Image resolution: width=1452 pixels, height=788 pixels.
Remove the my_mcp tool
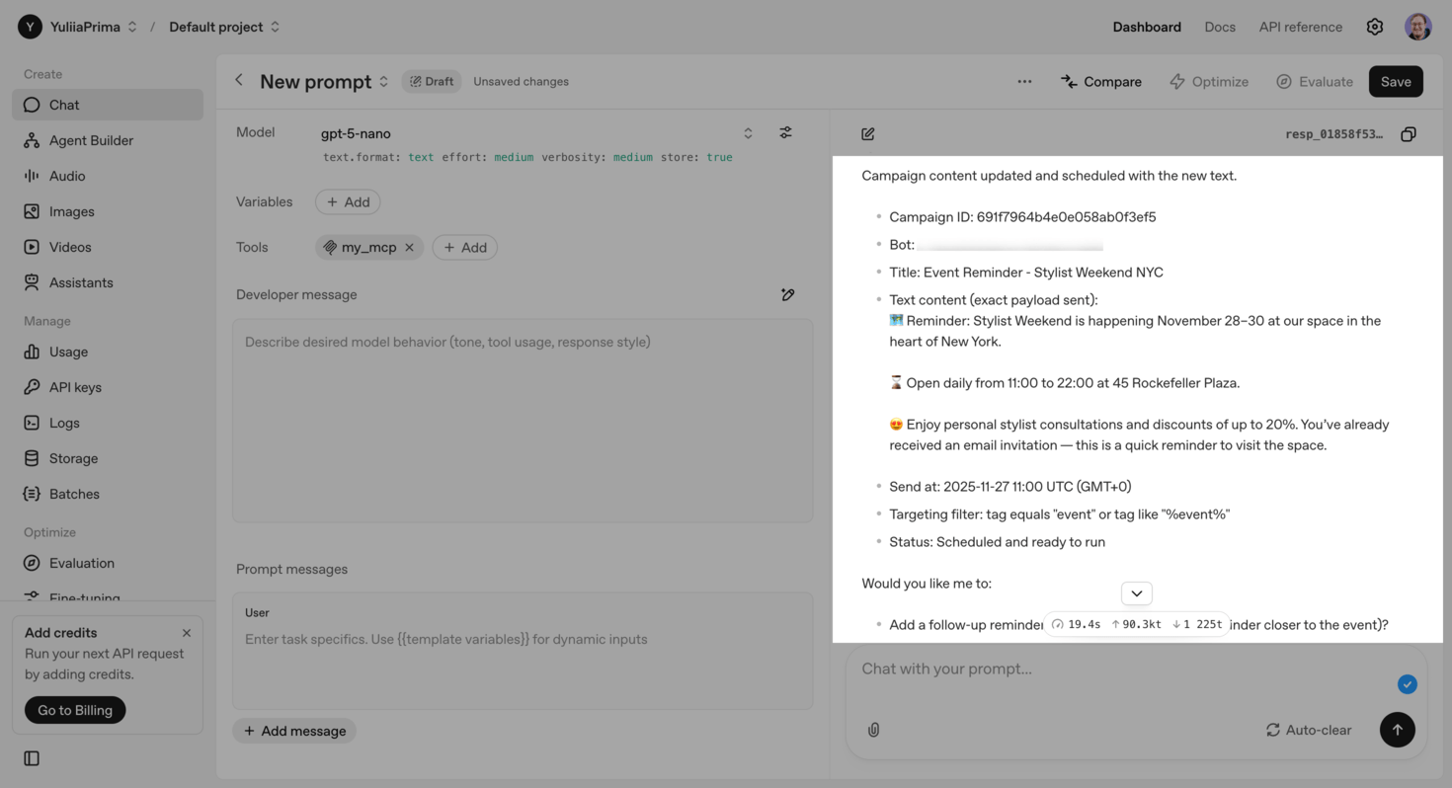coord(409,247)
